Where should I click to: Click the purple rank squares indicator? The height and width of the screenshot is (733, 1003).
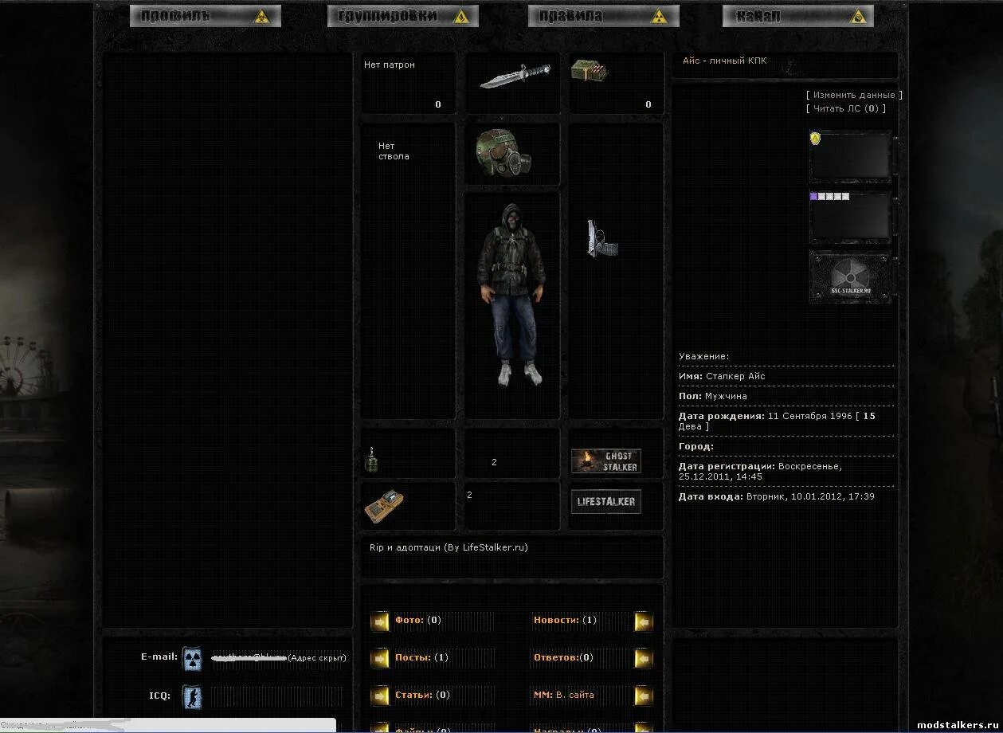pos(829,196)
